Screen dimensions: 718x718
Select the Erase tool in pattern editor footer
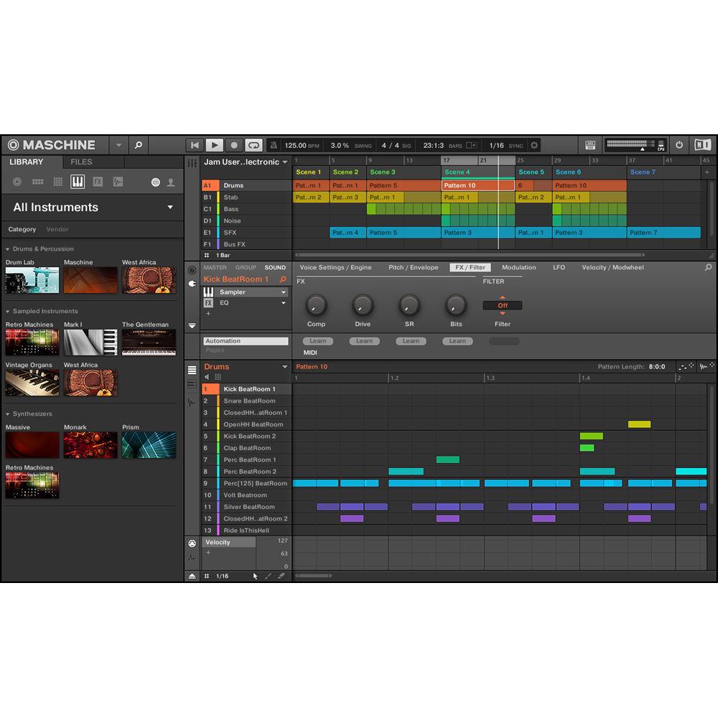(x=281, y=575)
